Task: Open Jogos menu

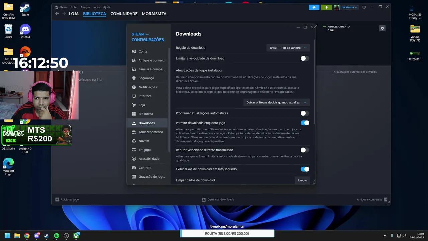Action: pos(97,7)
